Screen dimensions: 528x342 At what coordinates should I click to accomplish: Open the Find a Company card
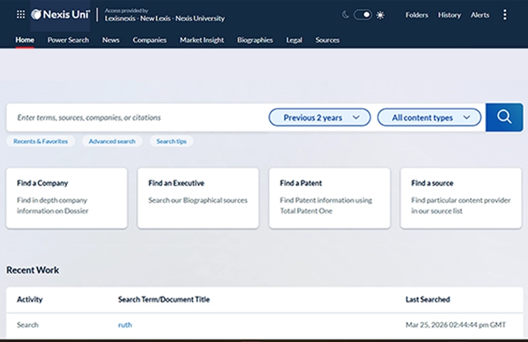[x=66, y=198]
